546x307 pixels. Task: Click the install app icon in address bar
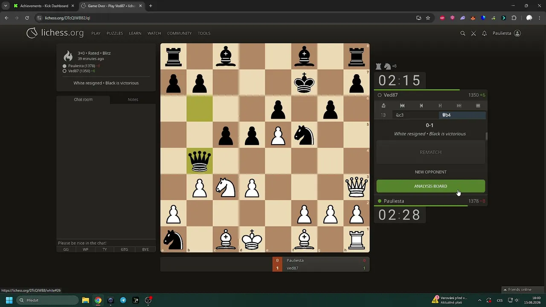(x=418, y=18)
